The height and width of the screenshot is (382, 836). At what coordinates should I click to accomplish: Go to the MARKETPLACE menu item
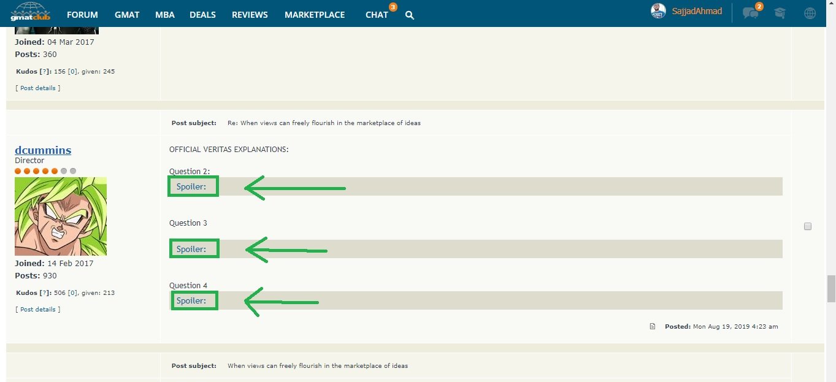pos(315,15)
